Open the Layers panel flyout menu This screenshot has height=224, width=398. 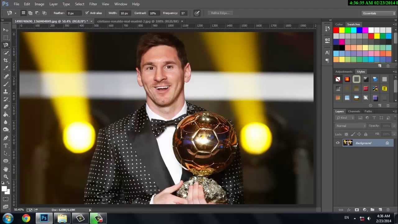[x=395, y=111]
